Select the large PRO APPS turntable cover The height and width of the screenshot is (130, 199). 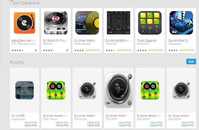point(119,90)
